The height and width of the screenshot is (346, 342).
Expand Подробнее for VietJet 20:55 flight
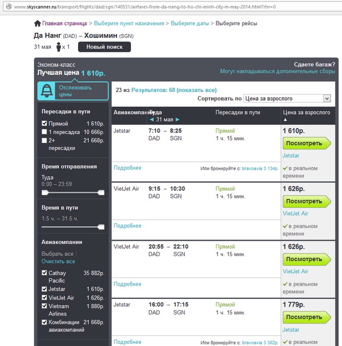pos(128,284)
